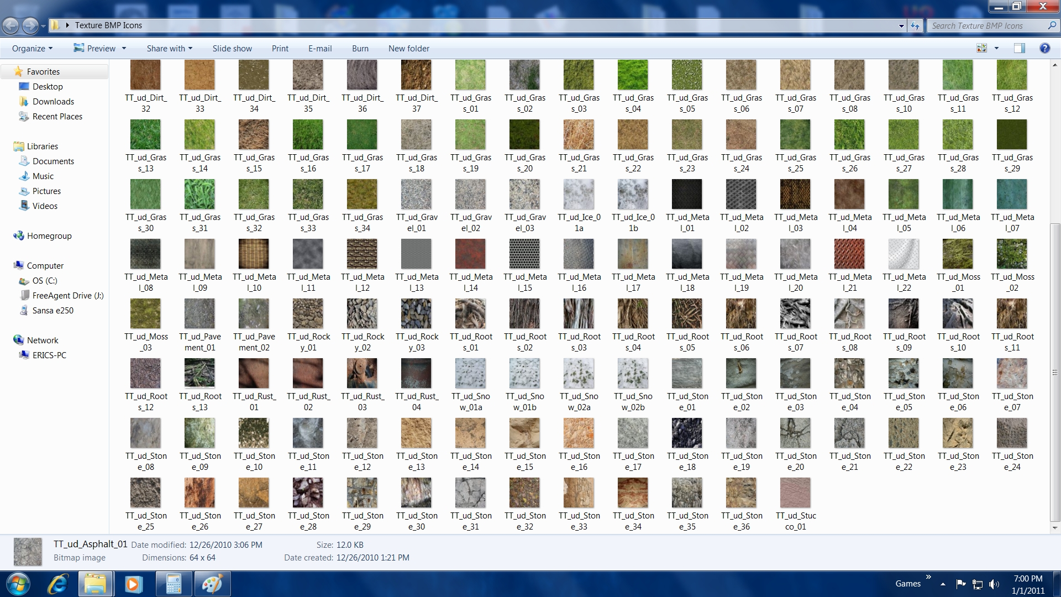This screenshot has height=597, width=1061.
Task: Click the E-mail button
Action: tap(320, 49)
